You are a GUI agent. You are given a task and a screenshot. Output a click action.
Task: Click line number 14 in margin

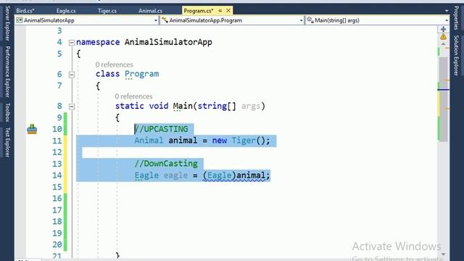point(57,175)
